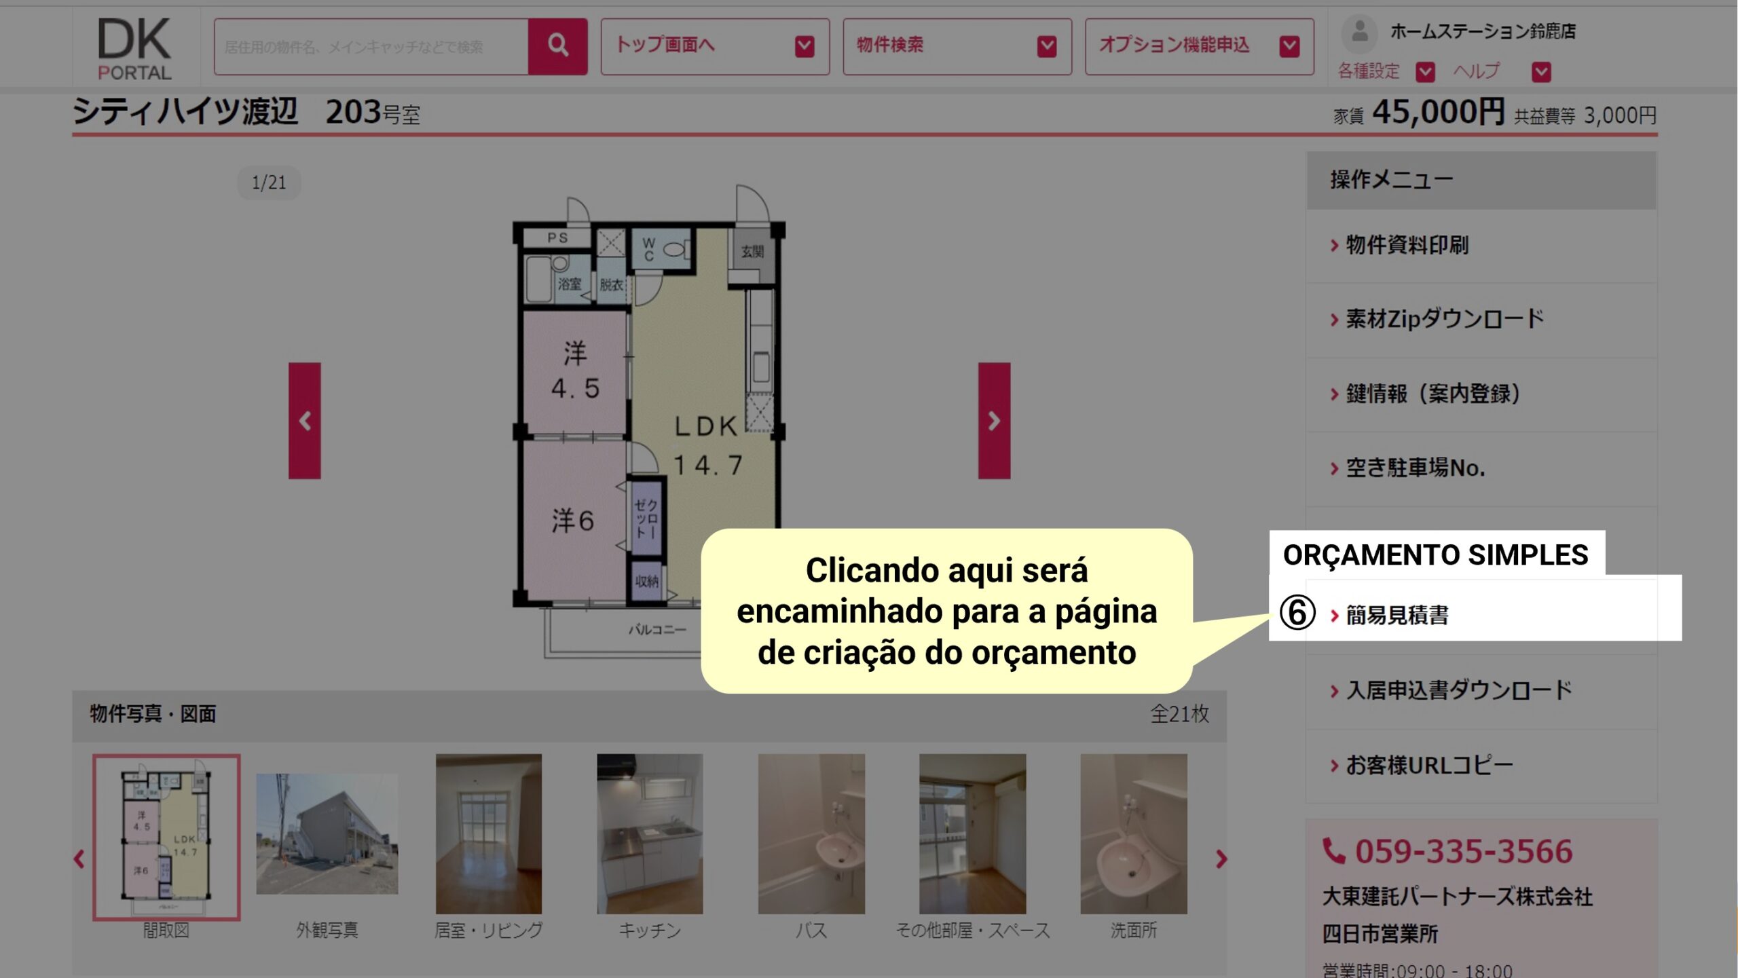Click the DK PORTAL logo

134,49
